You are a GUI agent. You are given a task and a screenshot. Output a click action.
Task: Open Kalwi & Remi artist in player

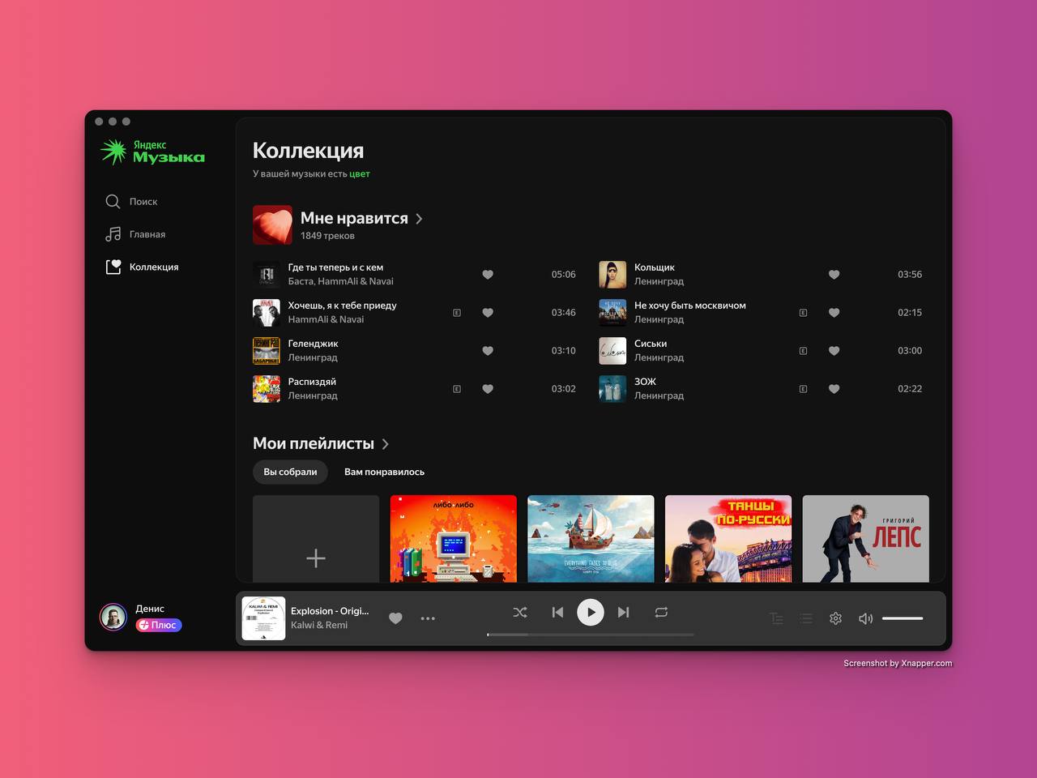tap(319, 625)
